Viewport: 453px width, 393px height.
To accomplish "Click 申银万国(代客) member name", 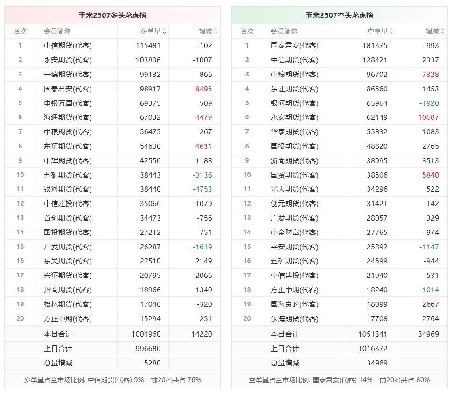I will [x=68, y=103].
